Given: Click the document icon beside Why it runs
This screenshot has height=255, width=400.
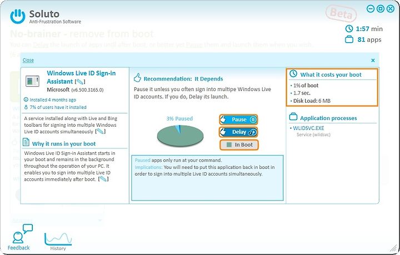Looking at the screenshot, I should 26,142.
